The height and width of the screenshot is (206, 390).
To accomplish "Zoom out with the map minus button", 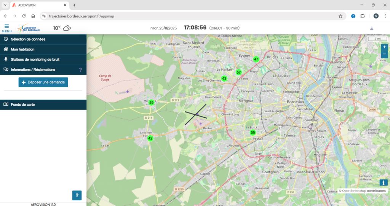I will coord(384,54).
